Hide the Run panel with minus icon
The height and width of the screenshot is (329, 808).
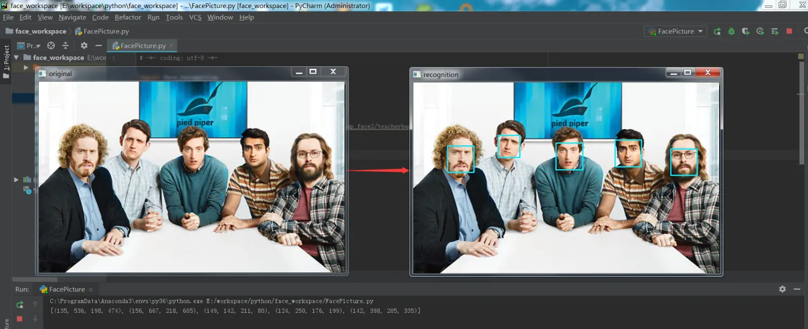[798, 289]
